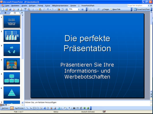The height and width of the screenshot is (114, 153).
Task: Click the Frage hier eingeben help box
Action: pyautogui.click(x=137, y=6)
